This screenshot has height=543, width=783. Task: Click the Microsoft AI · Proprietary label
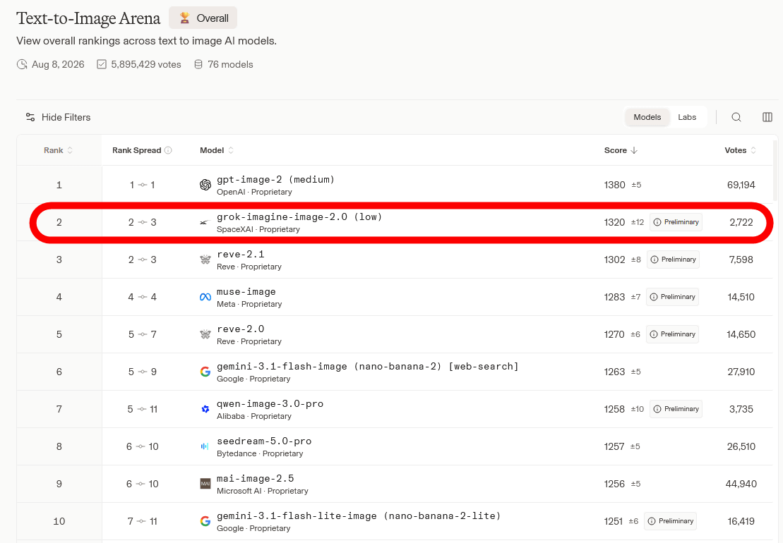(263, 491)
